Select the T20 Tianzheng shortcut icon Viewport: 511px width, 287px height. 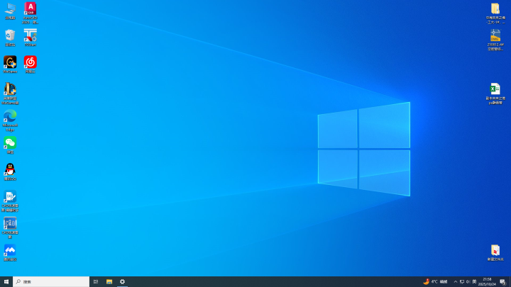tap(31, 38)
